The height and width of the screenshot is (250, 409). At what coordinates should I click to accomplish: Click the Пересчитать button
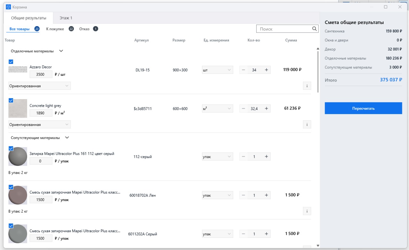(x=363, y=108)
